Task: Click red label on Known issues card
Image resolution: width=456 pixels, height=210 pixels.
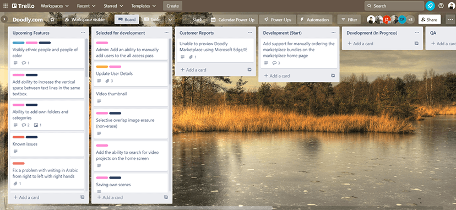Action: [18, 137]
